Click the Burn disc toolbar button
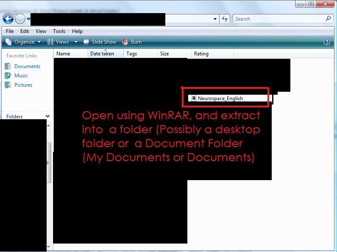The image size is (337, 252). coord(132,42)
